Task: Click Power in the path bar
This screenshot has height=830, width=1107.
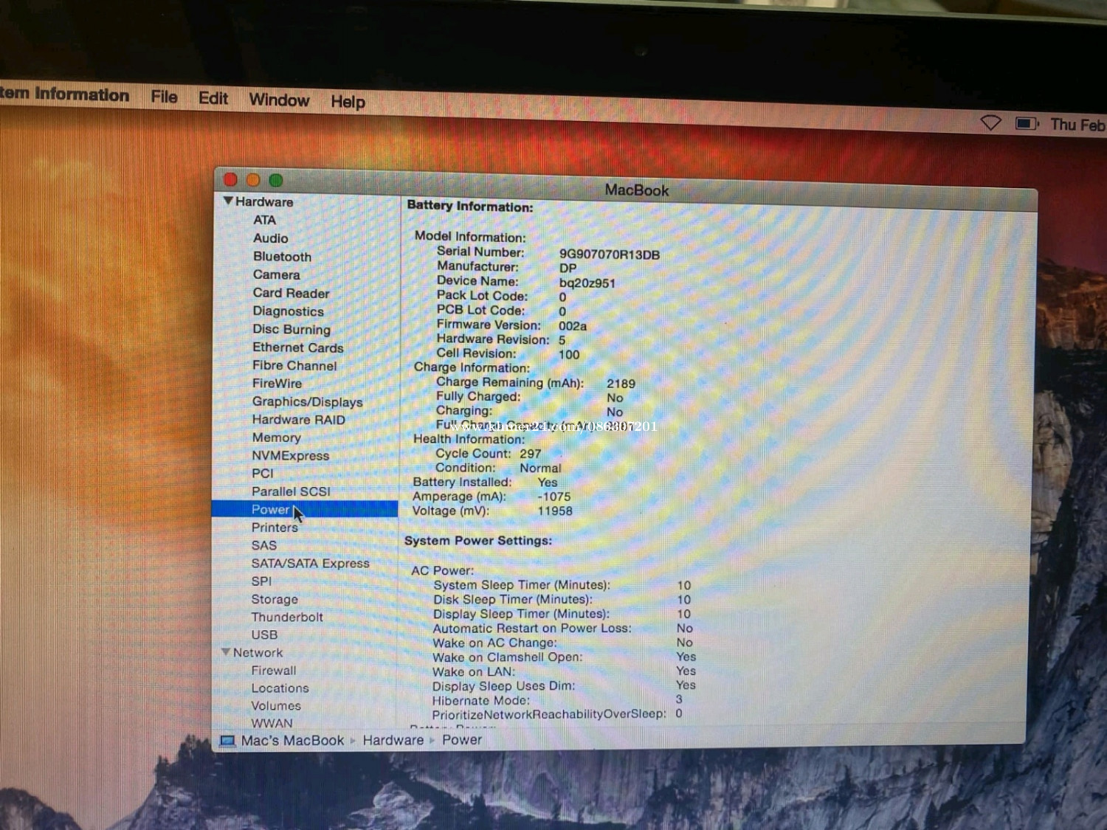Action: (462, 739)
